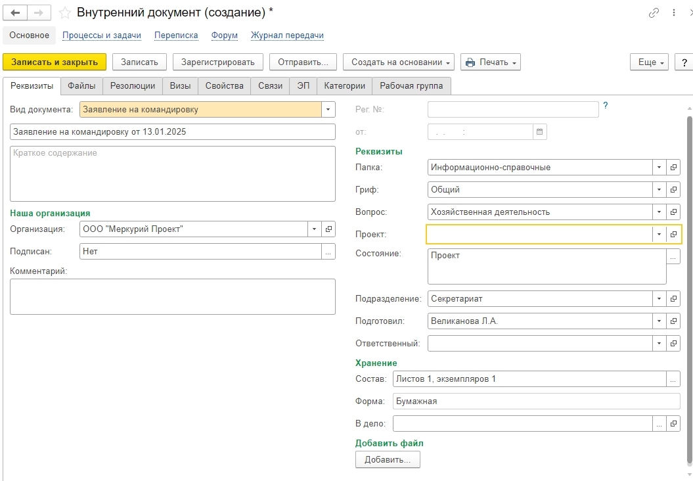This screenshot has width=693, height=481.
Task: Add document to favorites star
Action: (65, 12)
